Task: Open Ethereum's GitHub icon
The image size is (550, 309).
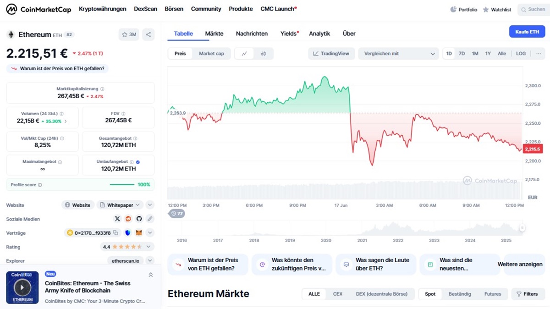Action: pyautogui.click(x=139, y=219)
